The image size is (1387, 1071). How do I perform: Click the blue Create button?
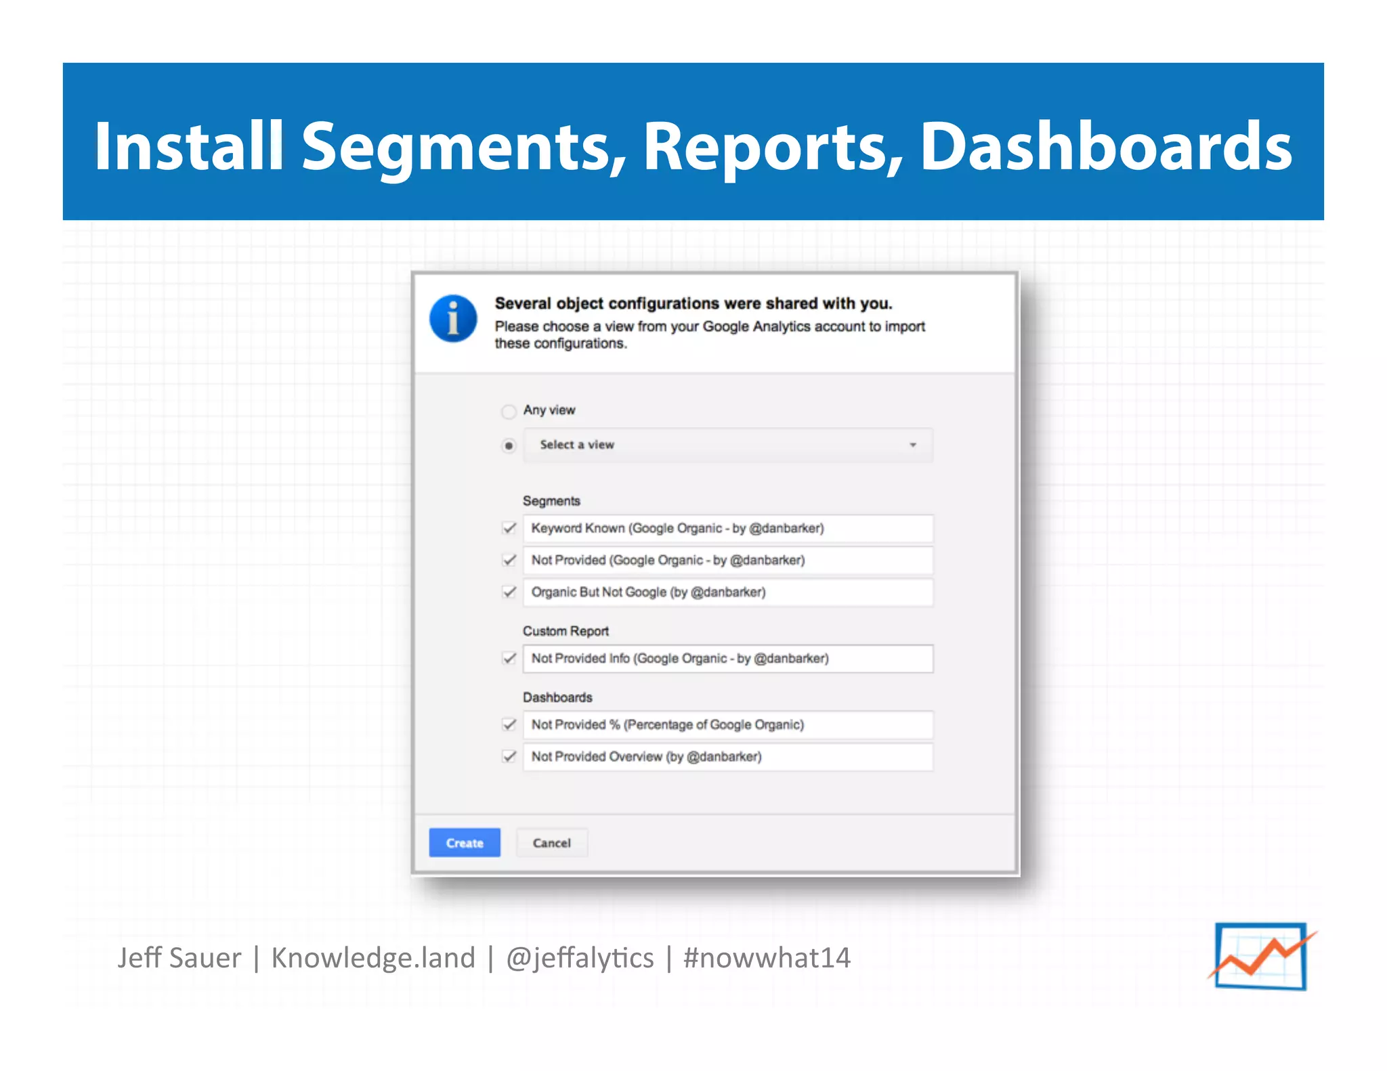(x=465, y=843)
